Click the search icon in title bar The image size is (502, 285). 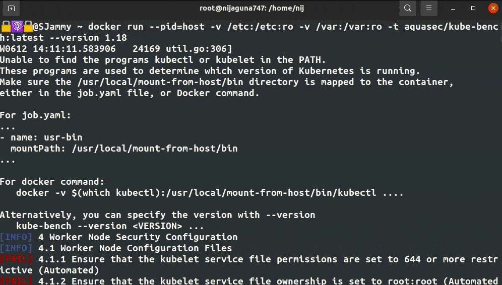tap(407, 9)
